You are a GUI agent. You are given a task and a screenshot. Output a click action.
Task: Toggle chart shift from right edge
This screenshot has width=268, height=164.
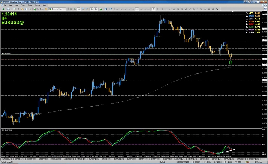point(96,9)
